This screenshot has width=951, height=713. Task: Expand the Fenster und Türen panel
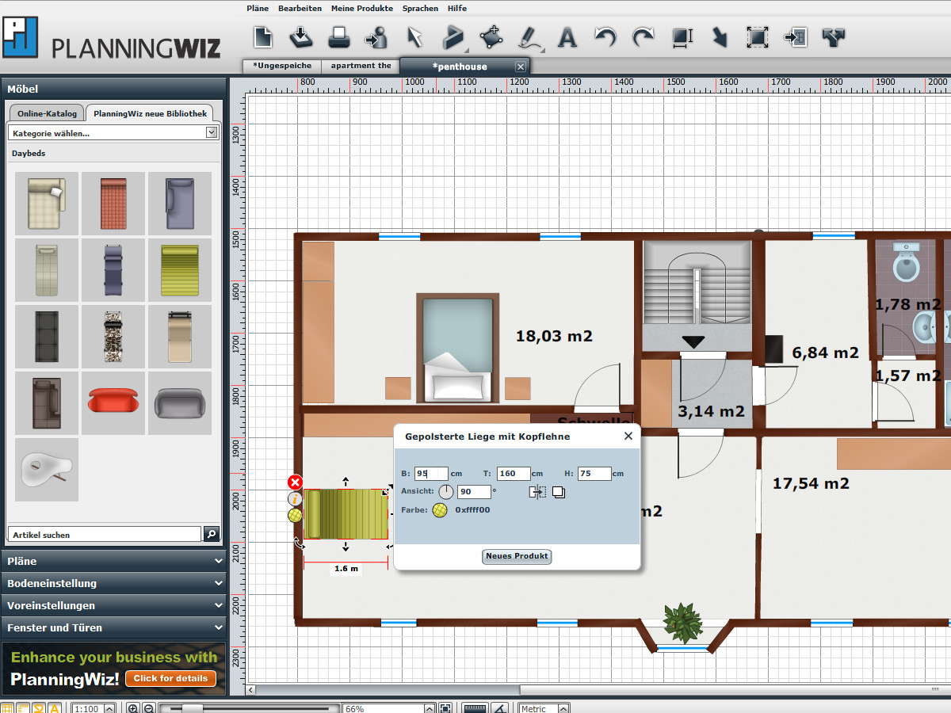[x=113, y=627]
